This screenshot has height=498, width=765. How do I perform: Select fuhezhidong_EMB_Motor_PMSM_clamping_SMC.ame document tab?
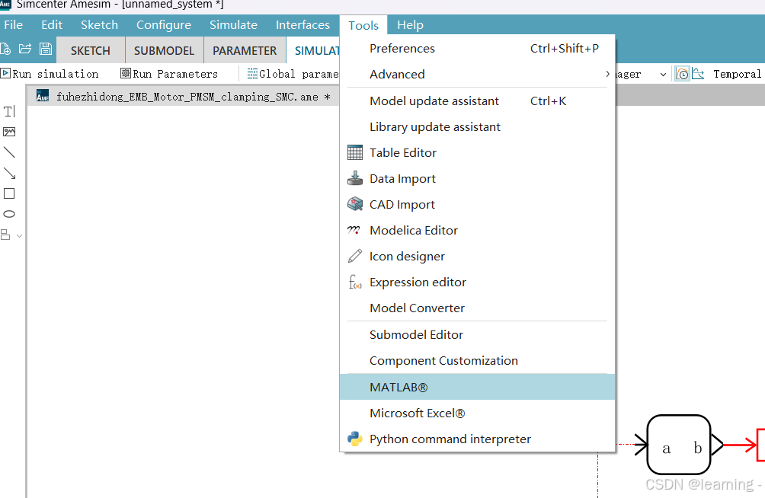click(x=184, y=97)
